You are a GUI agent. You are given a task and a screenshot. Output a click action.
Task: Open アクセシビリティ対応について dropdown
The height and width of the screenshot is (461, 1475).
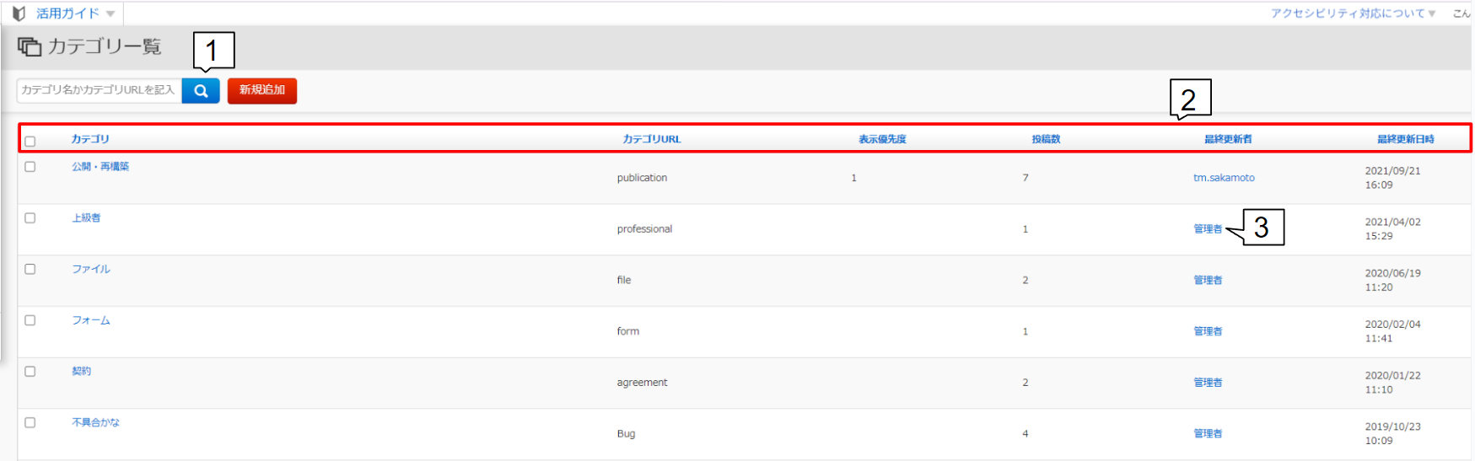[1353, 13]
